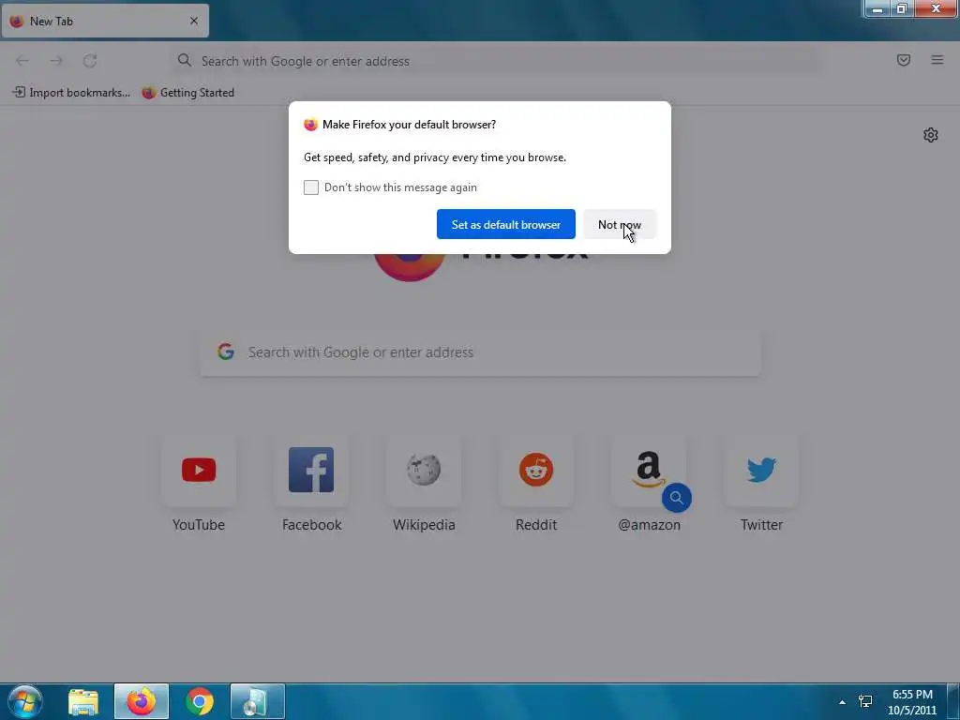Open the installer icon in taskbar

point(257,701)
